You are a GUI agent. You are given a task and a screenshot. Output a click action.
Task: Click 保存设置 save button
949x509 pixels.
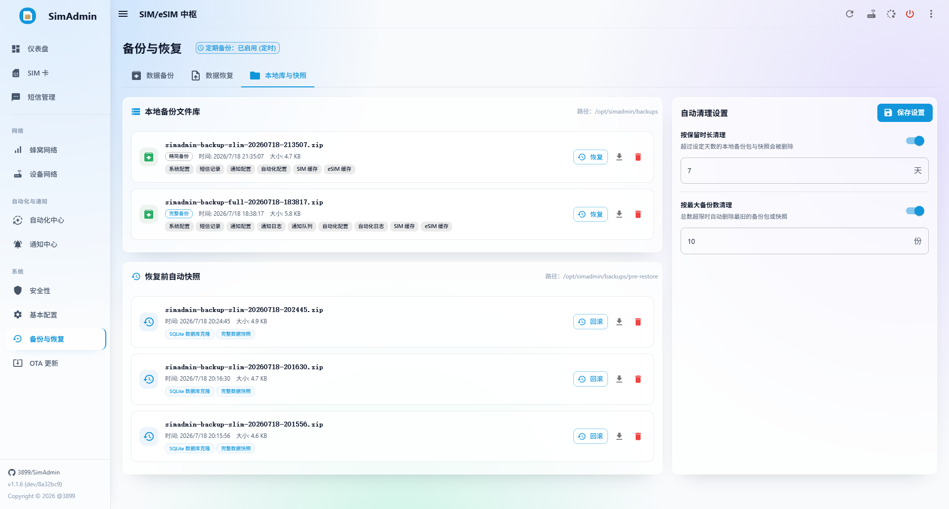pos(905,113)
